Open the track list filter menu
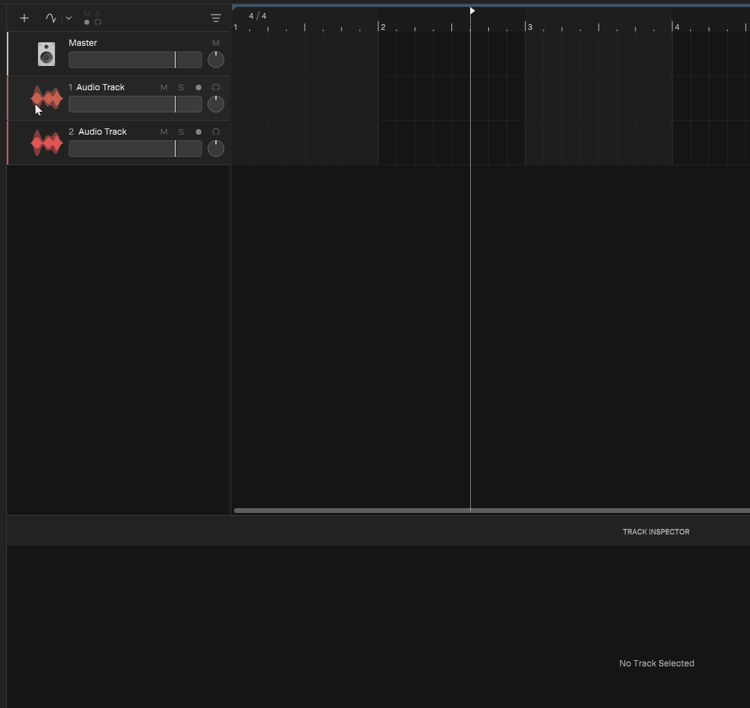Image resolution: width=750 pixels, height=708 pixels. coord(216,18)
